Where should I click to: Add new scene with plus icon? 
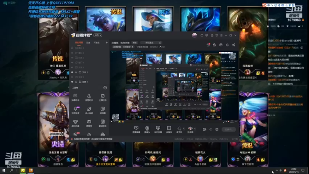[x=107, y=43]
